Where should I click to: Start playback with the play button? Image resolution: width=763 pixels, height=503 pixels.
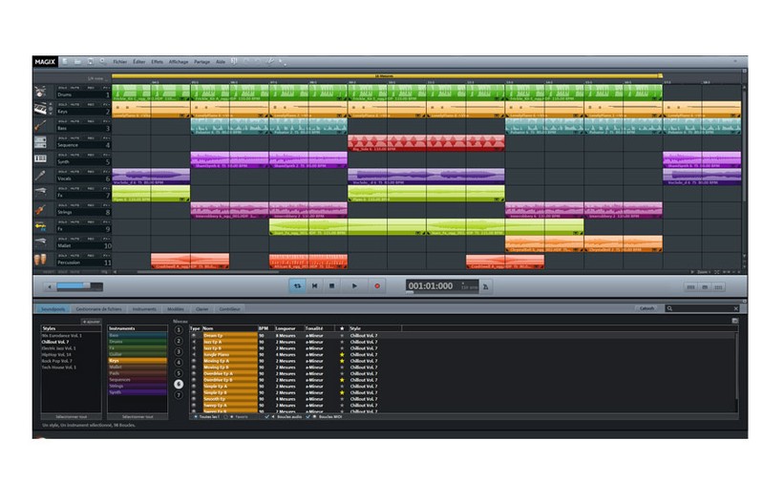(x=354, y=286)
